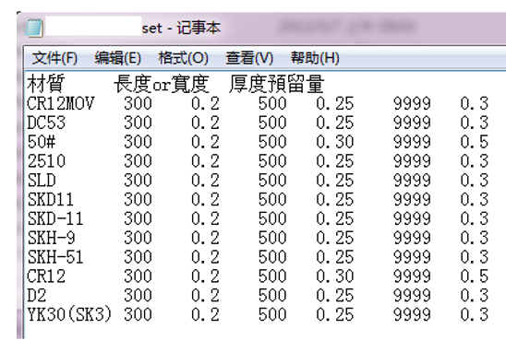Click the 材質 header text
The width and height of the screenshot is (506, 352).
point(46,84)
